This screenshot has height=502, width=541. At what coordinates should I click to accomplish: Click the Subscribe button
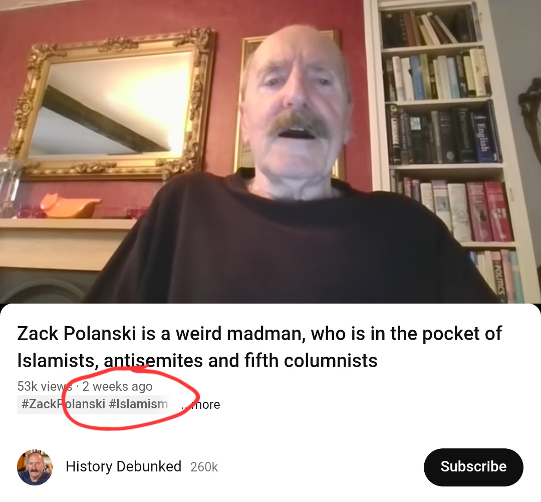tap(473, 467)
